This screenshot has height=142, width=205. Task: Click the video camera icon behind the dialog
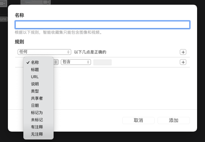point(46,2)
